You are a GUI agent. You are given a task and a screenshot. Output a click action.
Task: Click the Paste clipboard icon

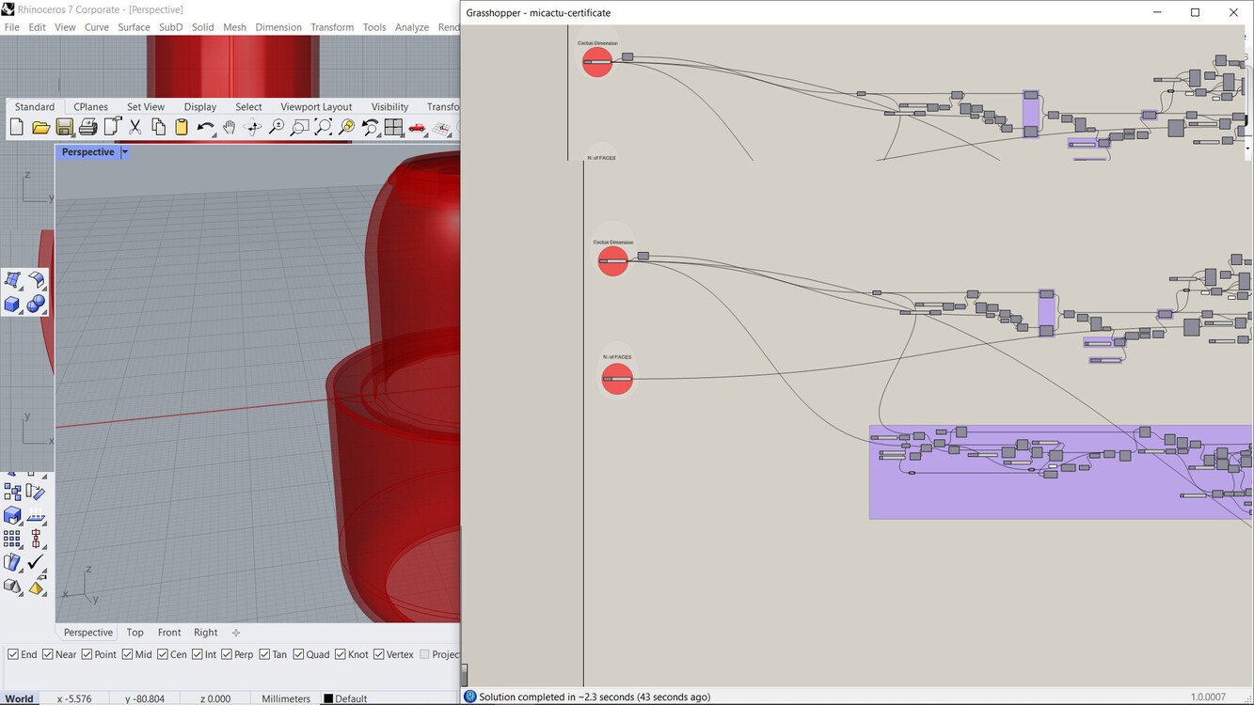(182, 127)
